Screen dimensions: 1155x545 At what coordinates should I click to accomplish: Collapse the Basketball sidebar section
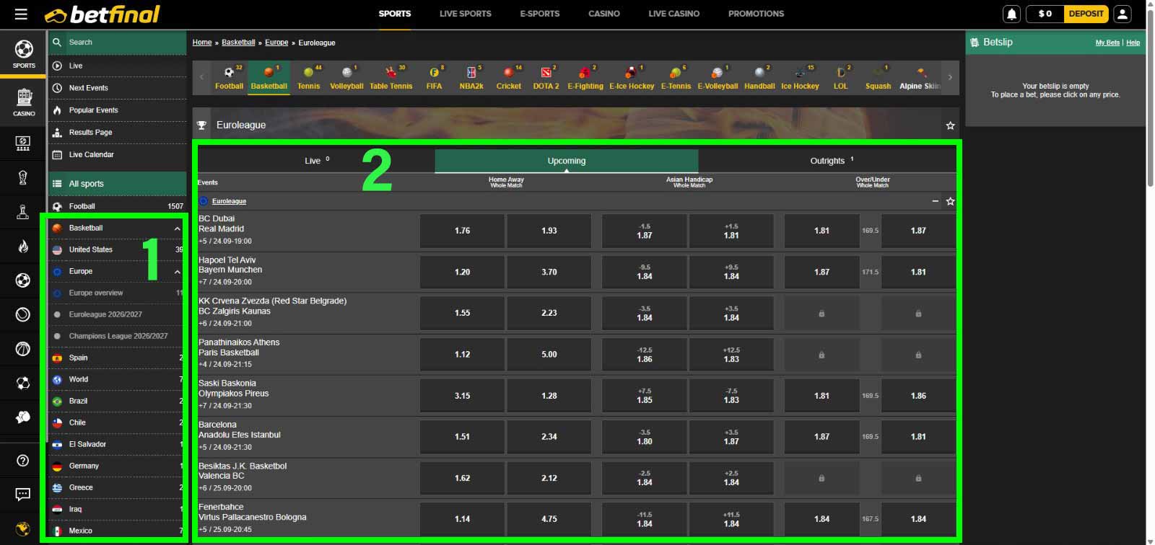(177, 229)
